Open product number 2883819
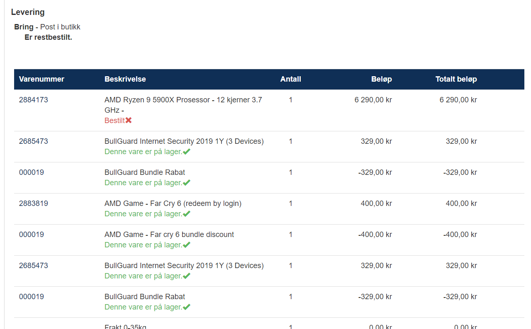Image resolution: width=531 pixels, height=329 pixels. [34, 203]
